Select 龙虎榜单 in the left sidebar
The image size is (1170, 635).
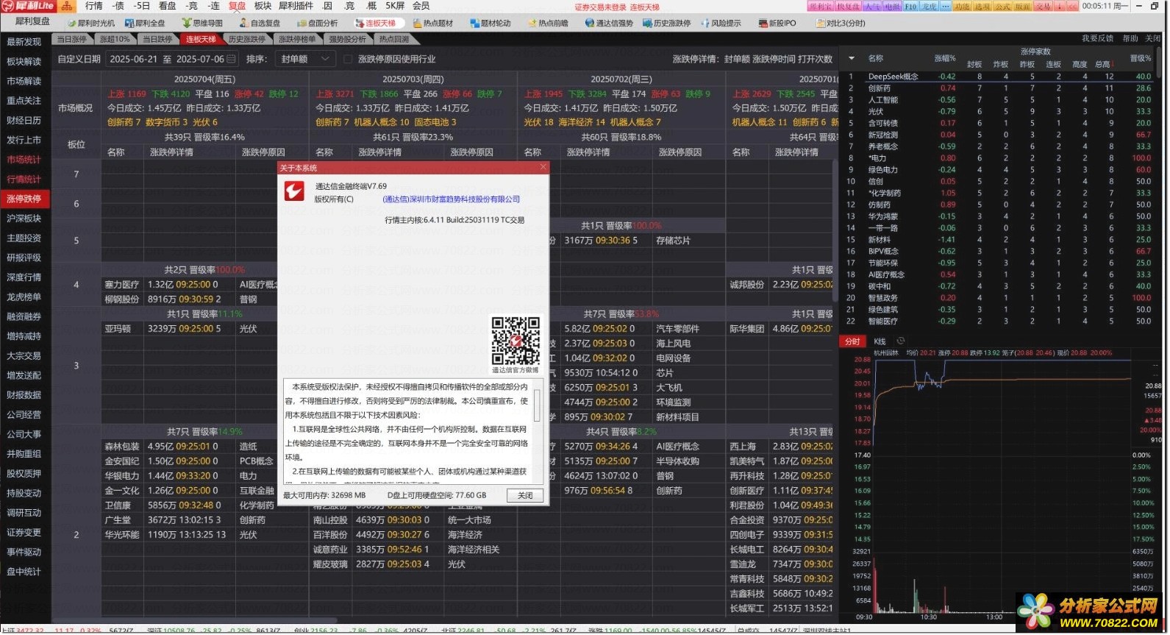(x=24, y=297)
